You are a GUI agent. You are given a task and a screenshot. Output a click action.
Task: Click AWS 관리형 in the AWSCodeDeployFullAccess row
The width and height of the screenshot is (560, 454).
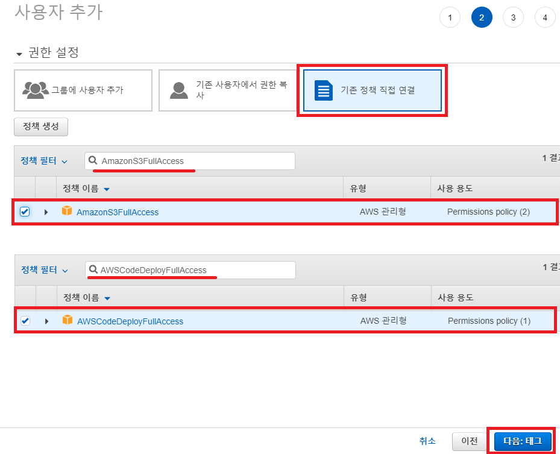(x=383, y=321)
